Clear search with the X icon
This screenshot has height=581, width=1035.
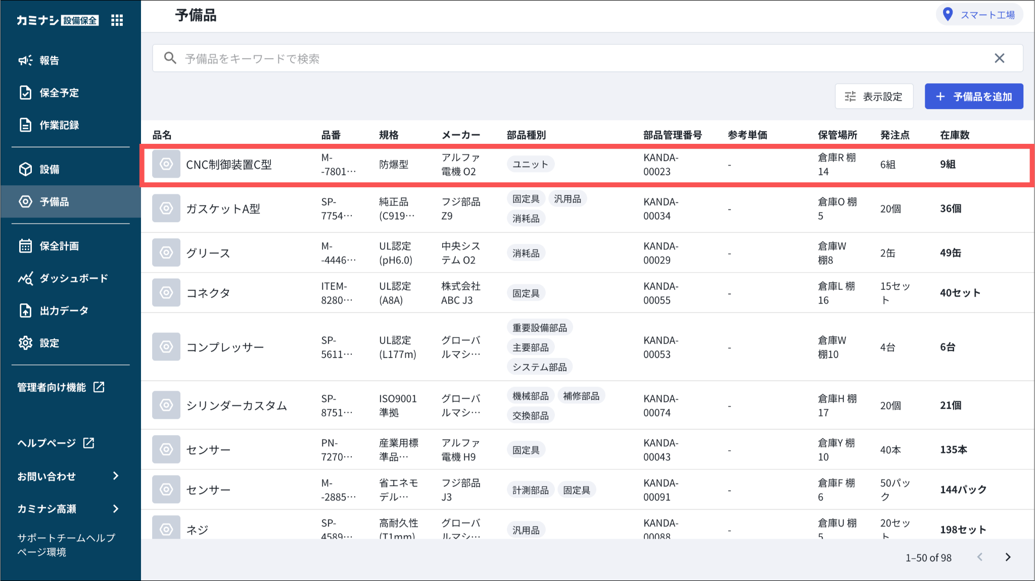click(999, 59)
